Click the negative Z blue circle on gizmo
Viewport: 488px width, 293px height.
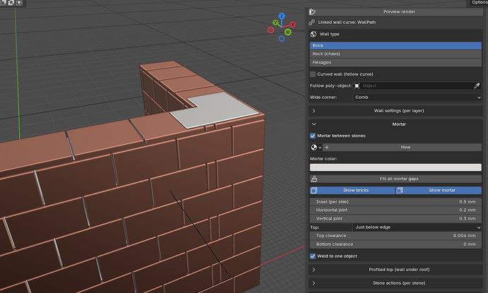point(281,39)
